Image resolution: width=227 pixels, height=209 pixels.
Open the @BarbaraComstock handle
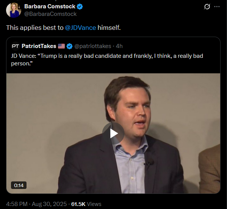[x=50, y=14]
